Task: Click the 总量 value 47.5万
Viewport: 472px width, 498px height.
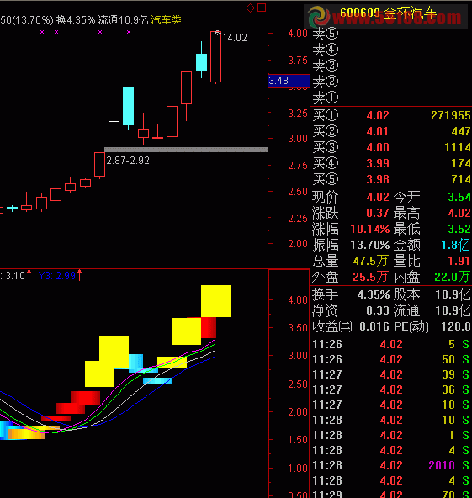Action: click(x=371, y=261)
